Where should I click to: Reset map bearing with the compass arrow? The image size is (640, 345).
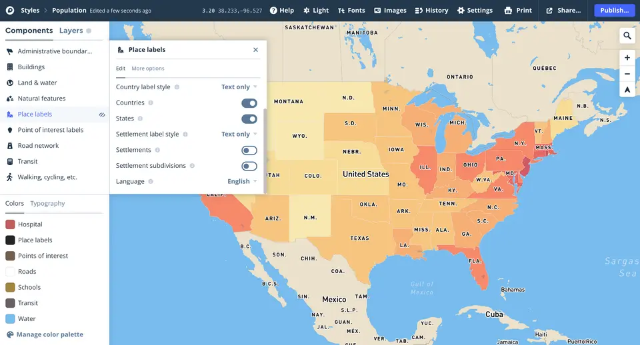coord(627,90)
